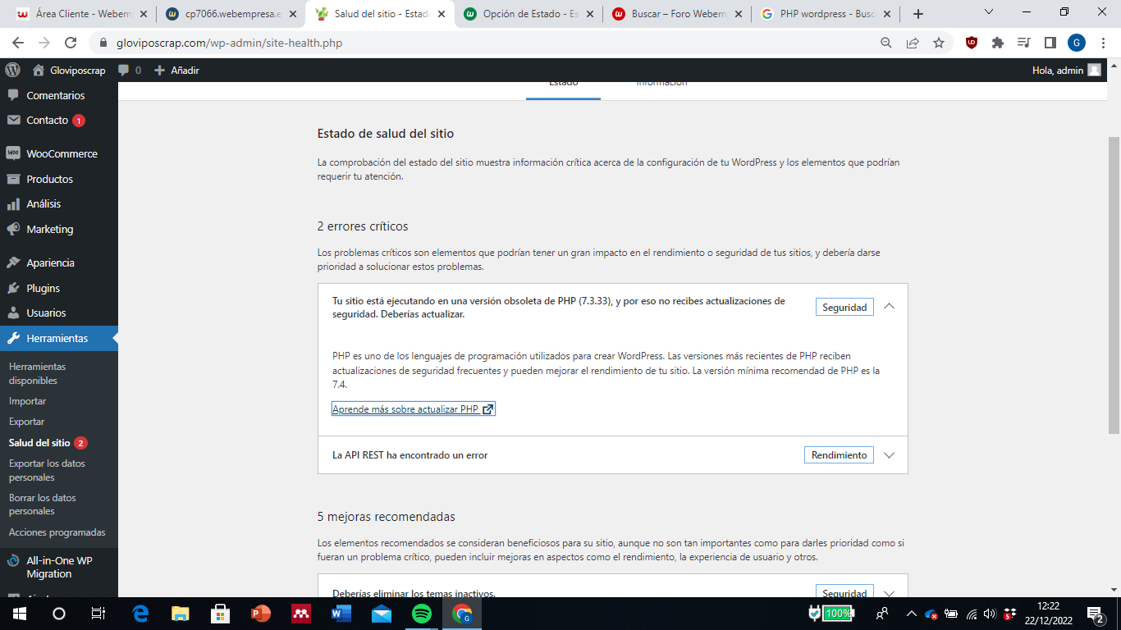Click the WordPress logo in admin bar
The image size is (1121, 630).
(11, 70)
